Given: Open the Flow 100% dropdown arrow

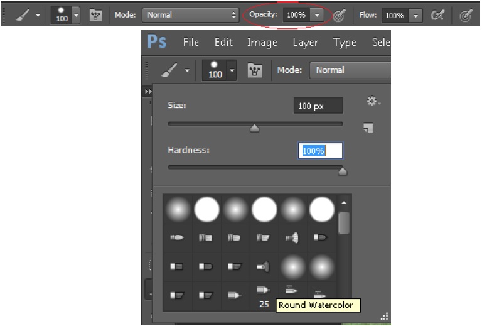Looking at the screenshot, I should coord(415,14).
